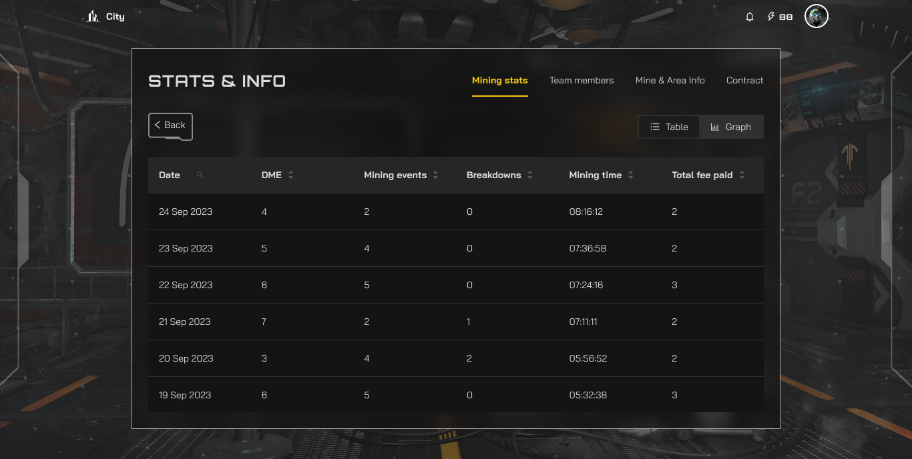Click the STATS & INFO heading
912x459 pixels.
tap(217, 81)
